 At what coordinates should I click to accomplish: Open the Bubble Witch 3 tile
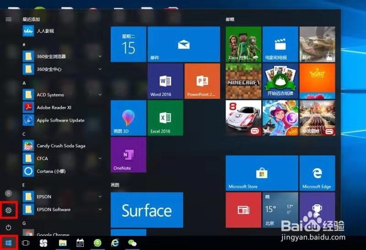click(280, 118)
